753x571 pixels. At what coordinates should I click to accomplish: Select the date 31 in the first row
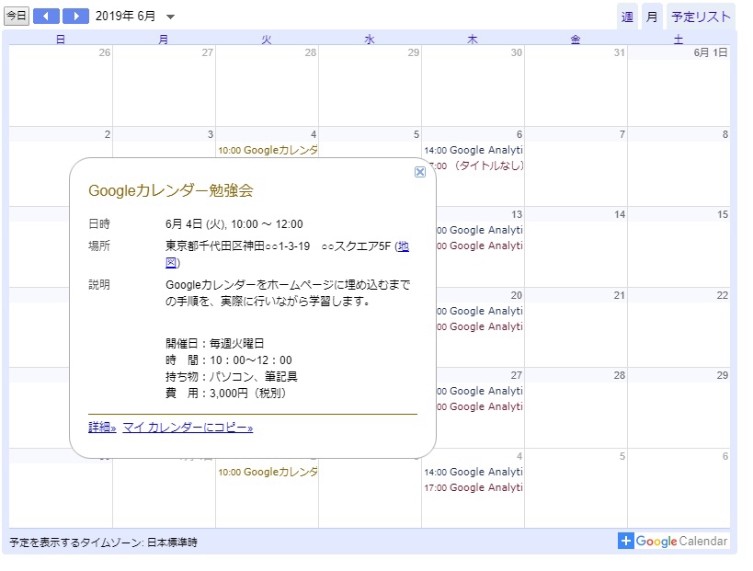point(619,52)
